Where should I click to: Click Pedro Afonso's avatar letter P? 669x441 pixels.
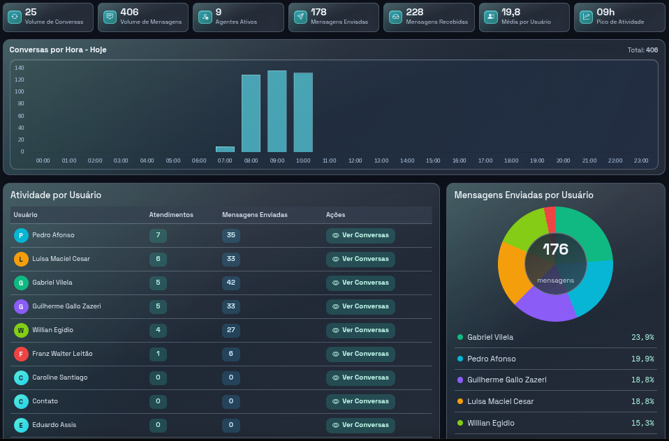(x=21, y=235)
